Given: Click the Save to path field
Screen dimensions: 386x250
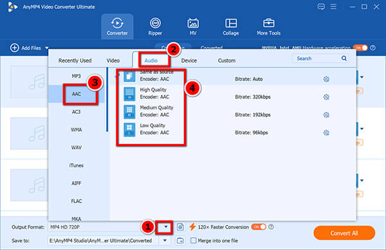Looking at the screenshot, I should tap(104, 240).
